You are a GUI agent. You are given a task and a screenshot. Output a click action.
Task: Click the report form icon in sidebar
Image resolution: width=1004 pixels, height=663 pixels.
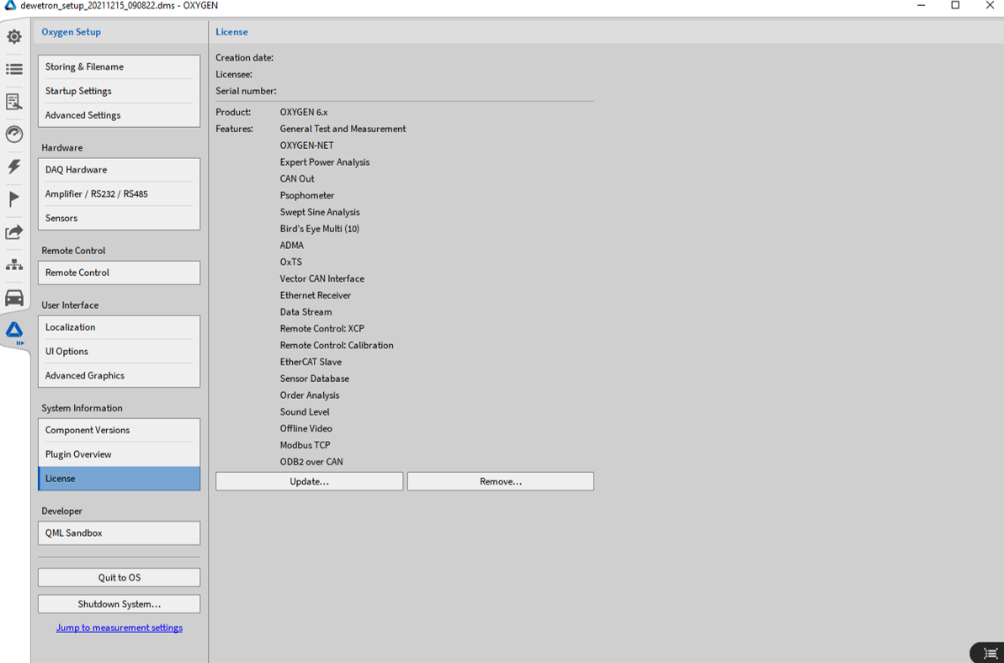pos(14,102)
